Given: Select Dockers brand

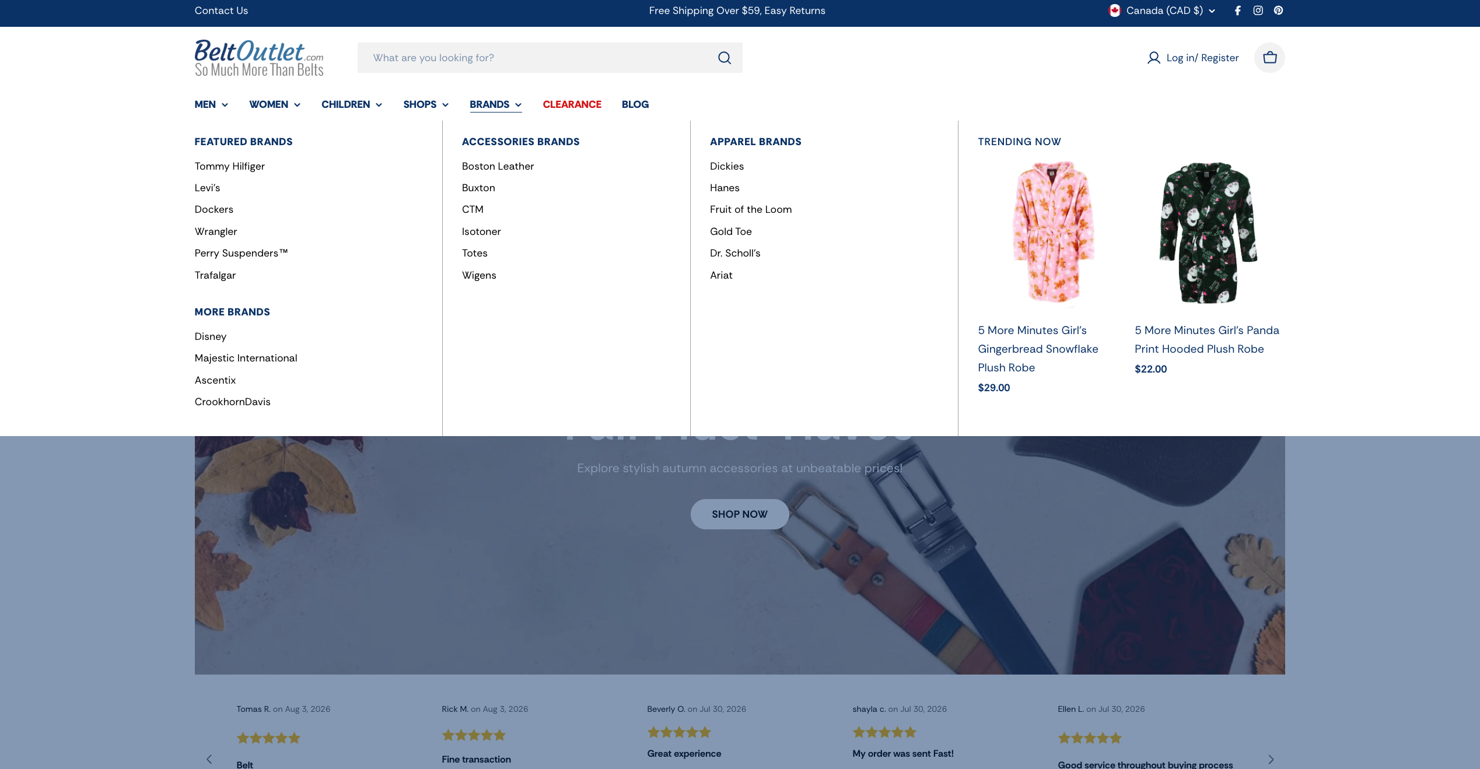Looking at the screenshot, I should click(214, 209).
